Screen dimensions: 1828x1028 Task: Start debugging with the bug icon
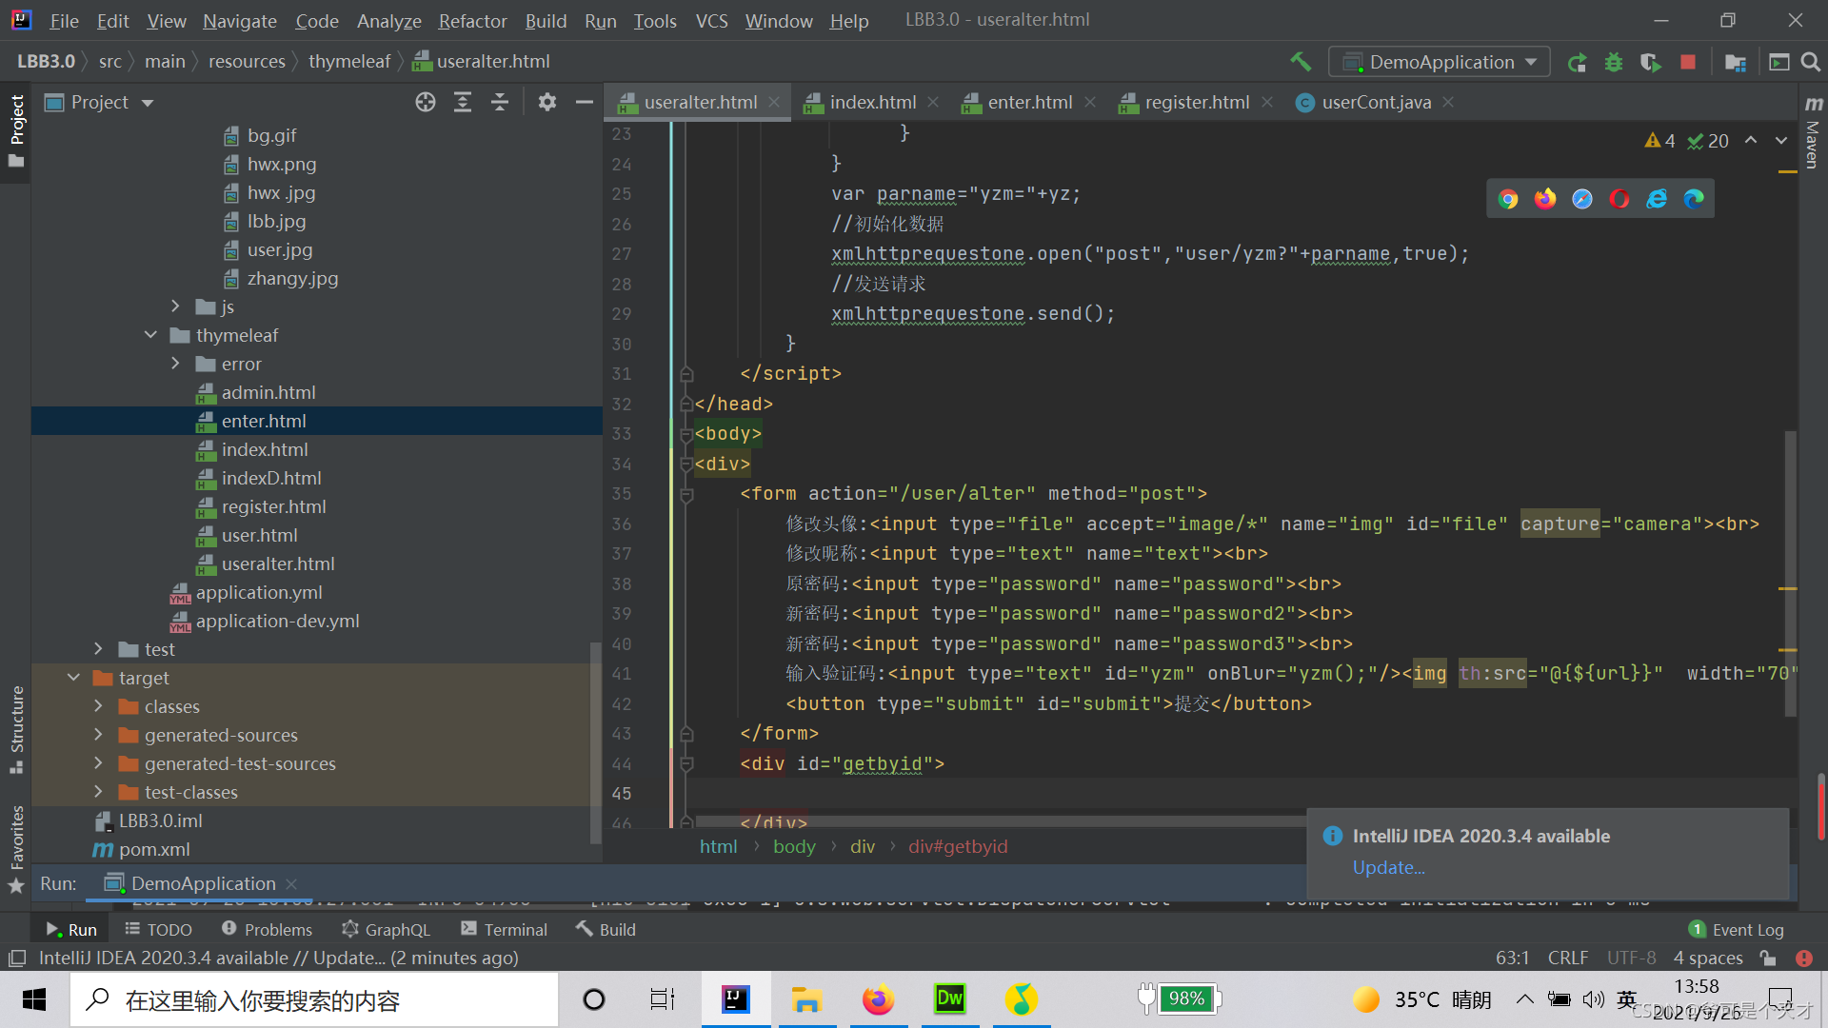[x=1614, y=62]
